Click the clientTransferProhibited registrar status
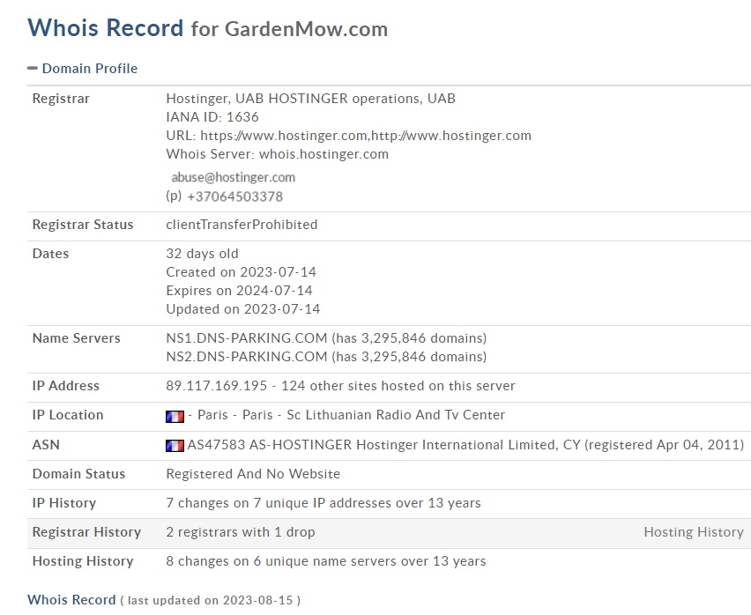The width and height of the screenshot is (751, 615). [242, 225]
